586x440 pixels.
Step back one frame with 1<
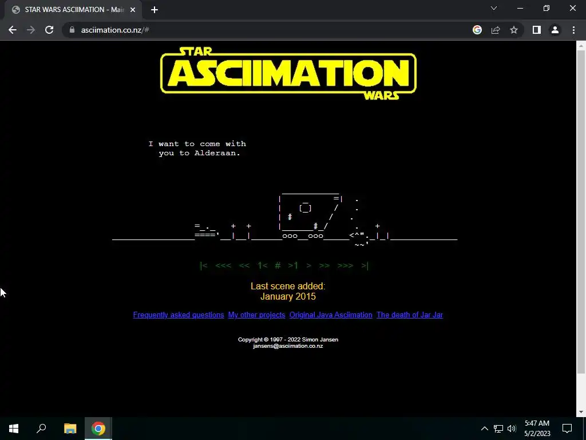262,266
